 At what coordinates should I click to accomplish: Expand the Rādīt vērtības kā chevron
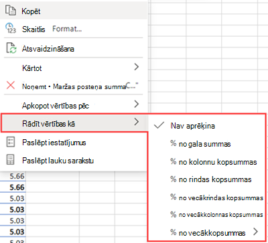137,122
